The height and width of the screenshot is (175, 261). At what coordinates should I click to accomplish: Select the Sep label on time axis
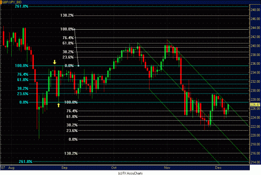click(64, 167)
